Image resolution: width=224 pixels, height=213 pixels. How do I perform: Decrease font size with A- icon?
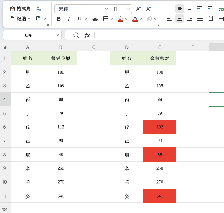pos(148,9)
